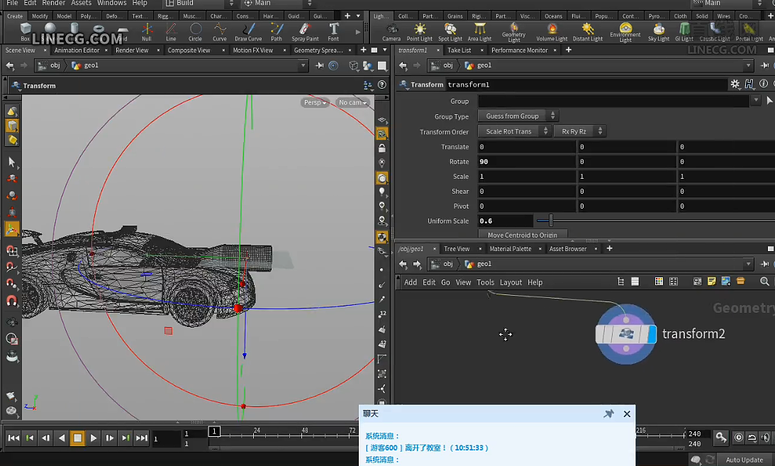Pin the 聊天 chat window
This screenshot has height=466, width=775.
tap(608, 414)
